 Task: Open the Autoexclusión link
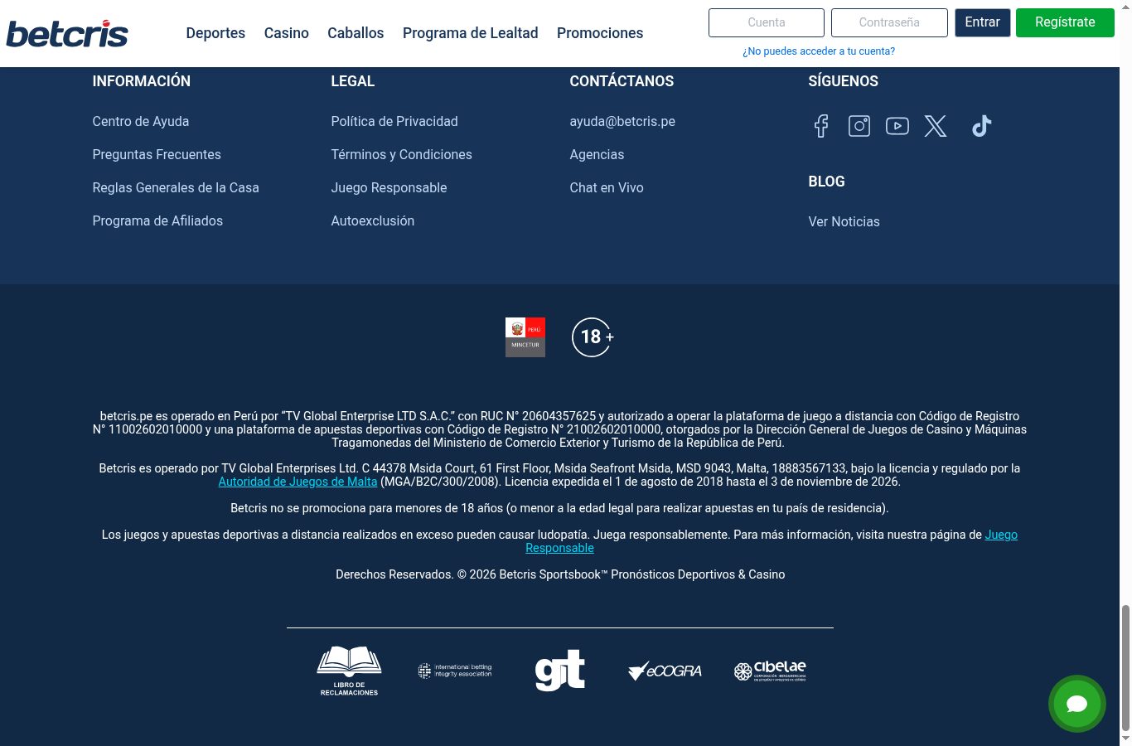tap(373, 220)
